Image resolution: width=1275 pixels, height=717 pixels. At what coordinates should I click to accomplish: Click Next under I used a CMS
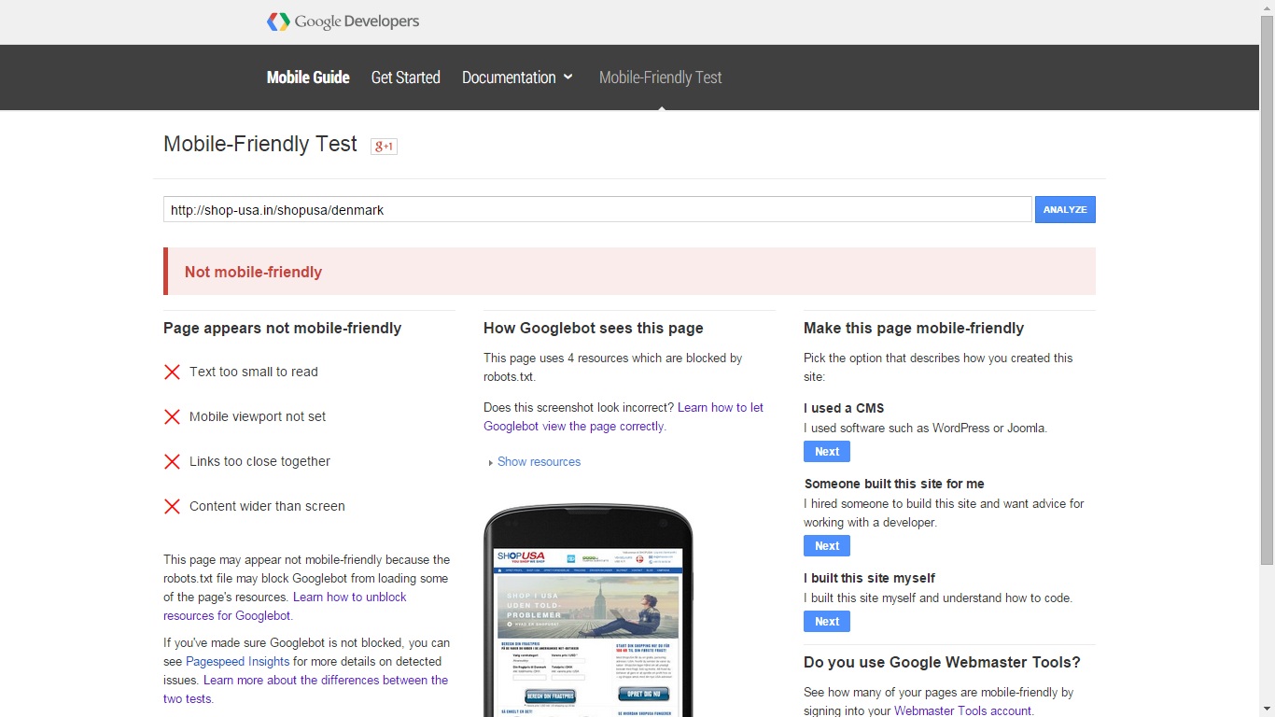point(827,452)
